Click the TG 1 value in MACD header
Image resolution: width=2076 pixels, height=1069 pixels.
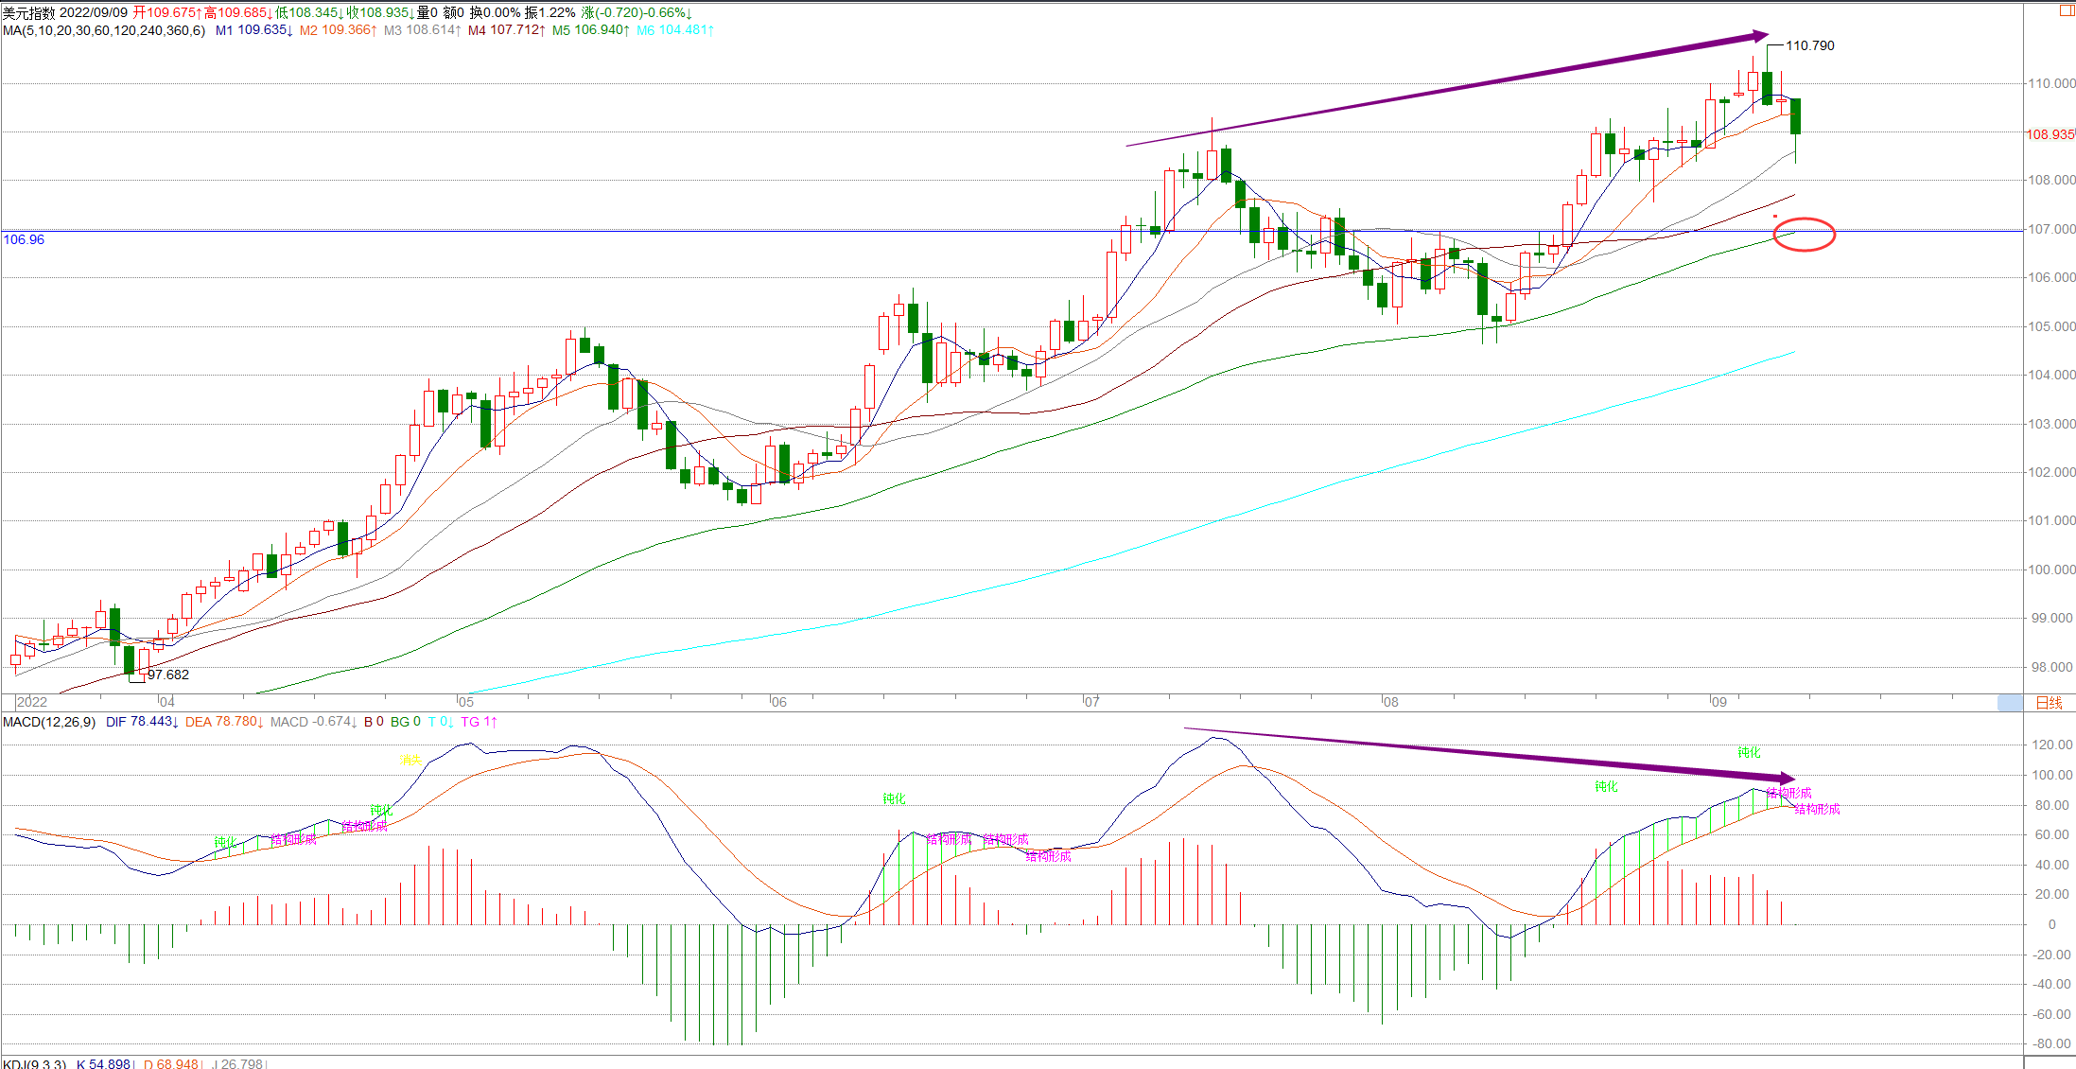click(480, 722)
